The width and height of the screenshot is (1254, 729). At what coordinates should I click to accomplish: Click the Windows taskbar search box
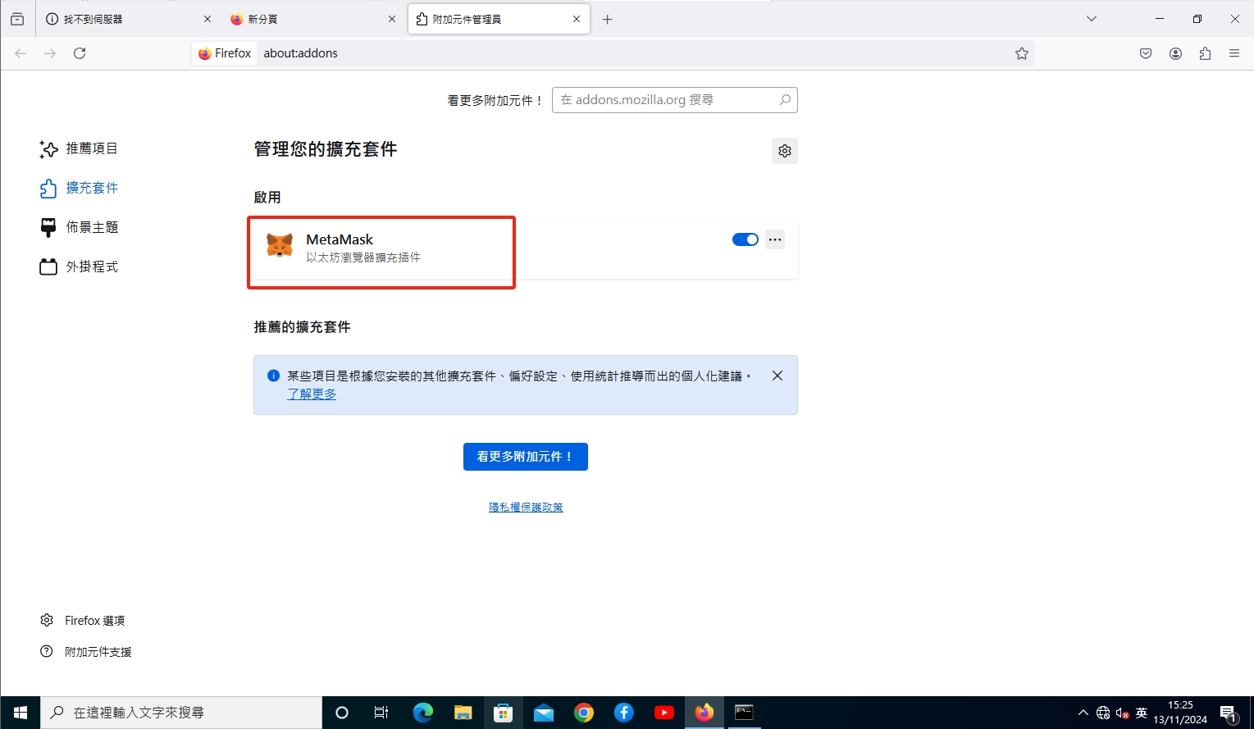(x=181, y=713)
